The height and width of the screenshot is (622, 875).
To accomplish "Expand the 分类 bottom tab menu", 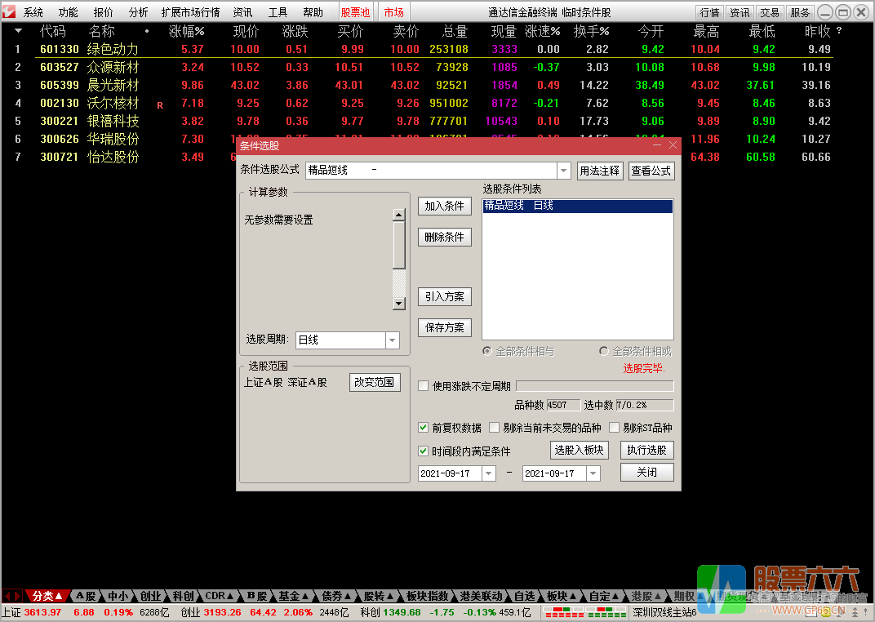I will [x=47, y=597].
